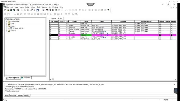Check Display Control for the Passport row

coord(160,31)
